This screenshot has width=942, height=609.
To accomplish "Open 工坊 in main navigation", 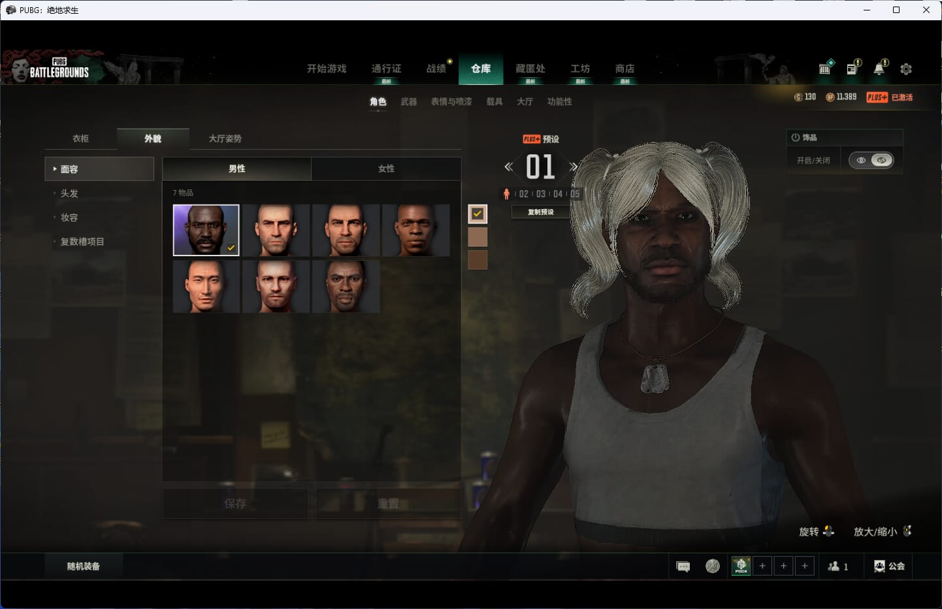I will (x=580, y=69).
